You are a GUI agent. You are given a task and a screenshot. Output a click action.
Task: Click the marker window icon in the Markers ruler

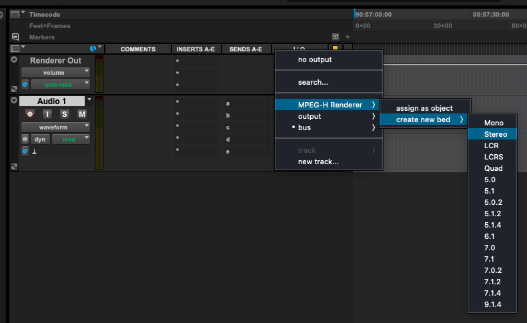pos(336,37)
